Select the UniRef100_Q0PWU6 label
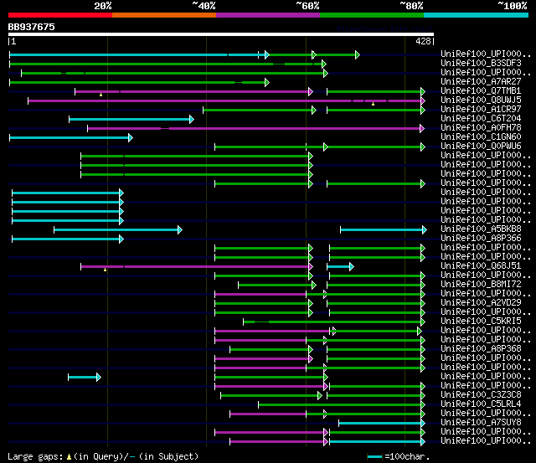This screenshot has width=536, height=463. [481, 147]
